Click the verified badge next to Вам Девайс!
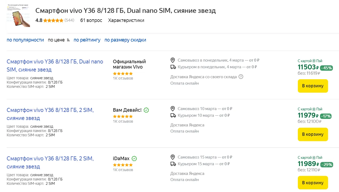339x192 pixels. 146,110
